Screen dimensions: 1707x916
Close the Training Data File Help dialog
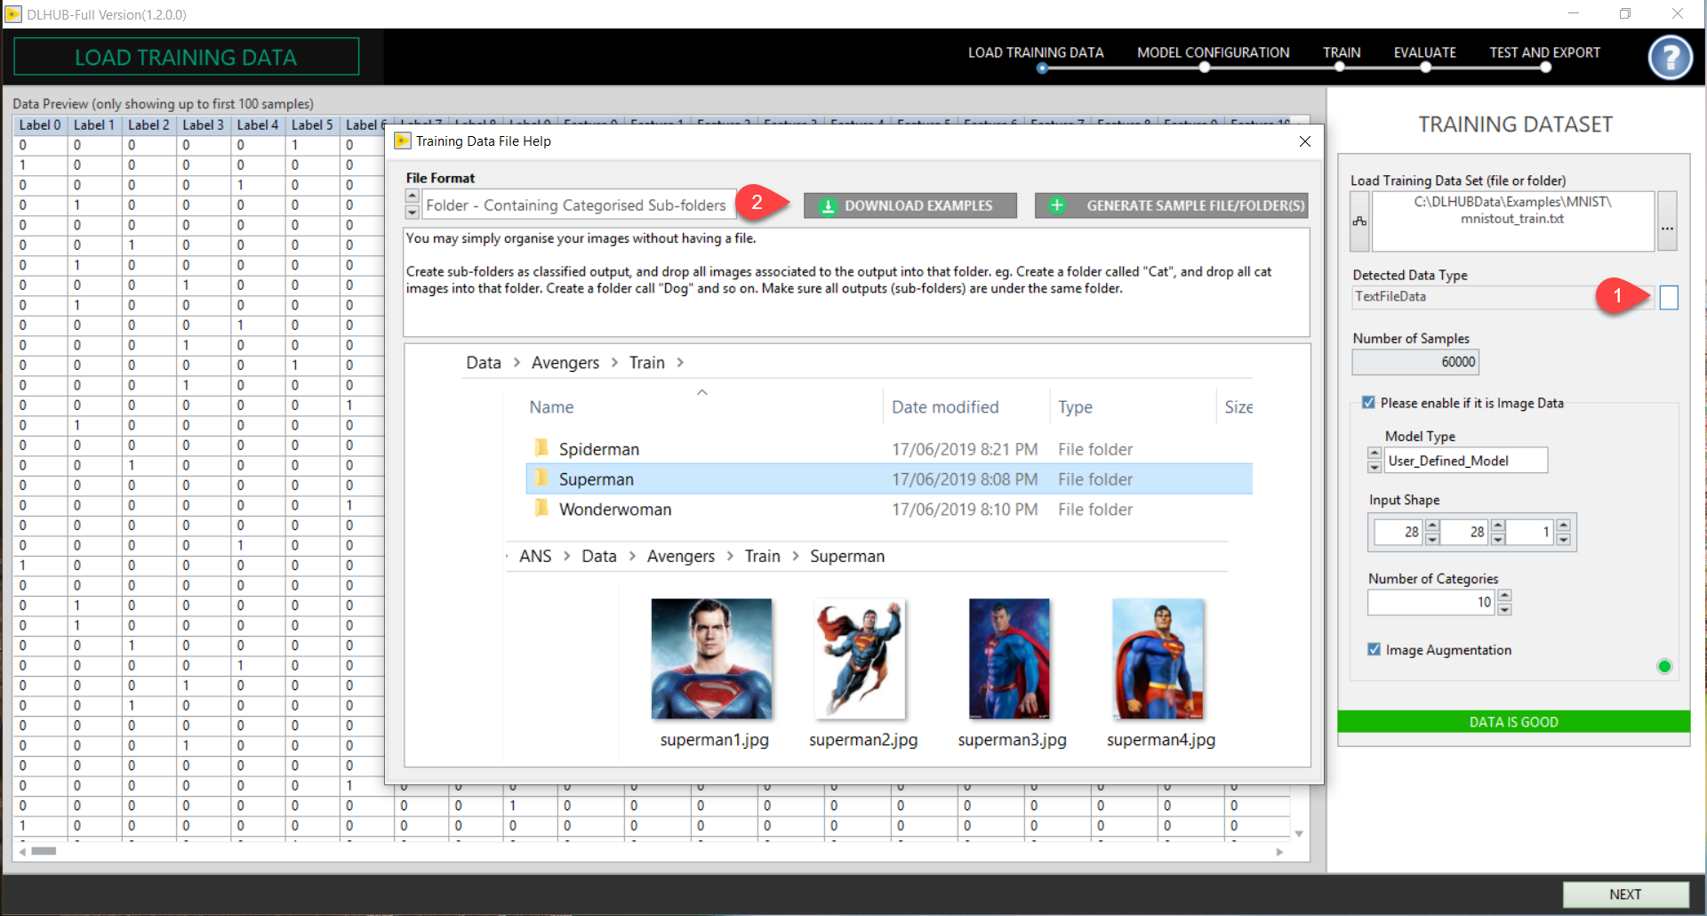click(x=1304, y=141)
